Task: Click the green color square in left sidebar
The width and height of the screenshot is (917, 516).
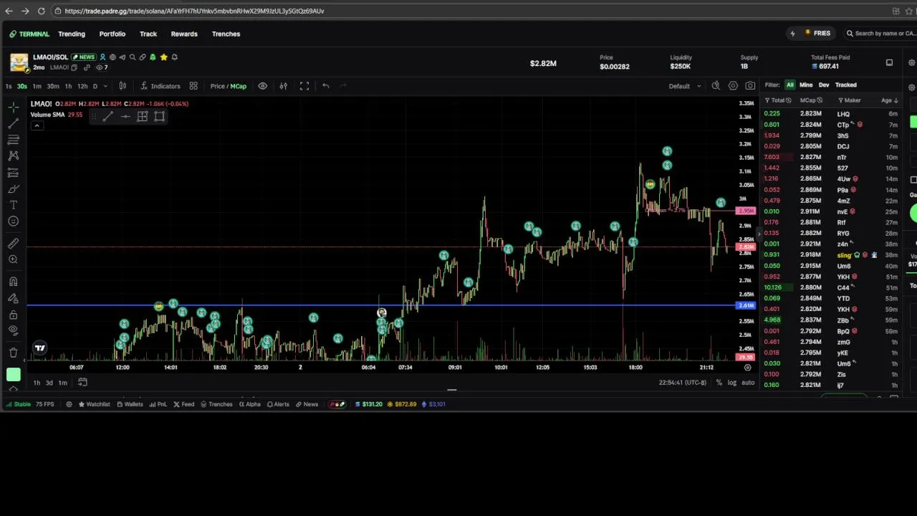Action: (13, 374)
